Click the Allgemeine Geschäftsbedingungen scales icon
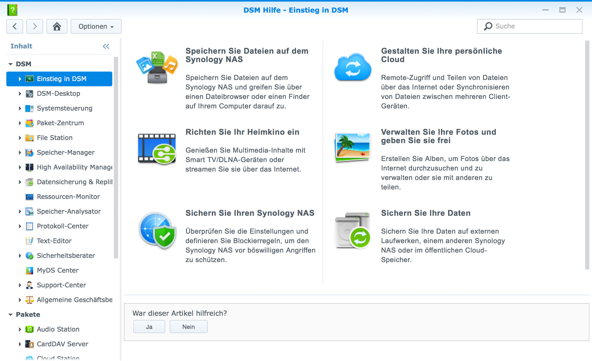Image resolution: width=592 pixels, height=361 pixels. pyautogui.click(x=30, y=300)
